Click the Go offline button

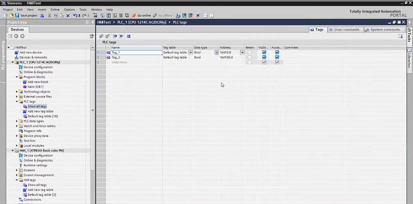162,15
